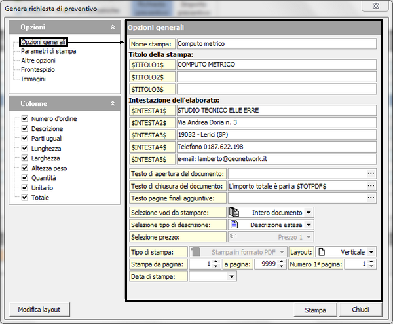The height and width of the screenshot is (324, 393).
Task: Click the ellipsis button for Testo di apertura
Action: (371, 173)
